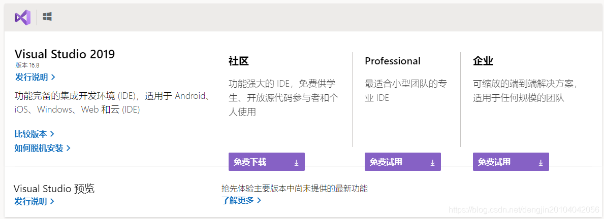Click download arrow on 免费下载 button
Viewport: 604px width, 219px height.
click(297, 163)
